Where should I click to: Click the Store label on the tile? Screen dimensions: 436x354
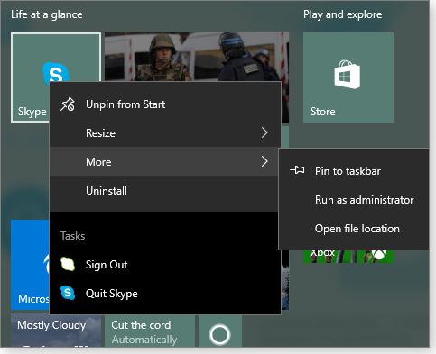coord(322,112)
